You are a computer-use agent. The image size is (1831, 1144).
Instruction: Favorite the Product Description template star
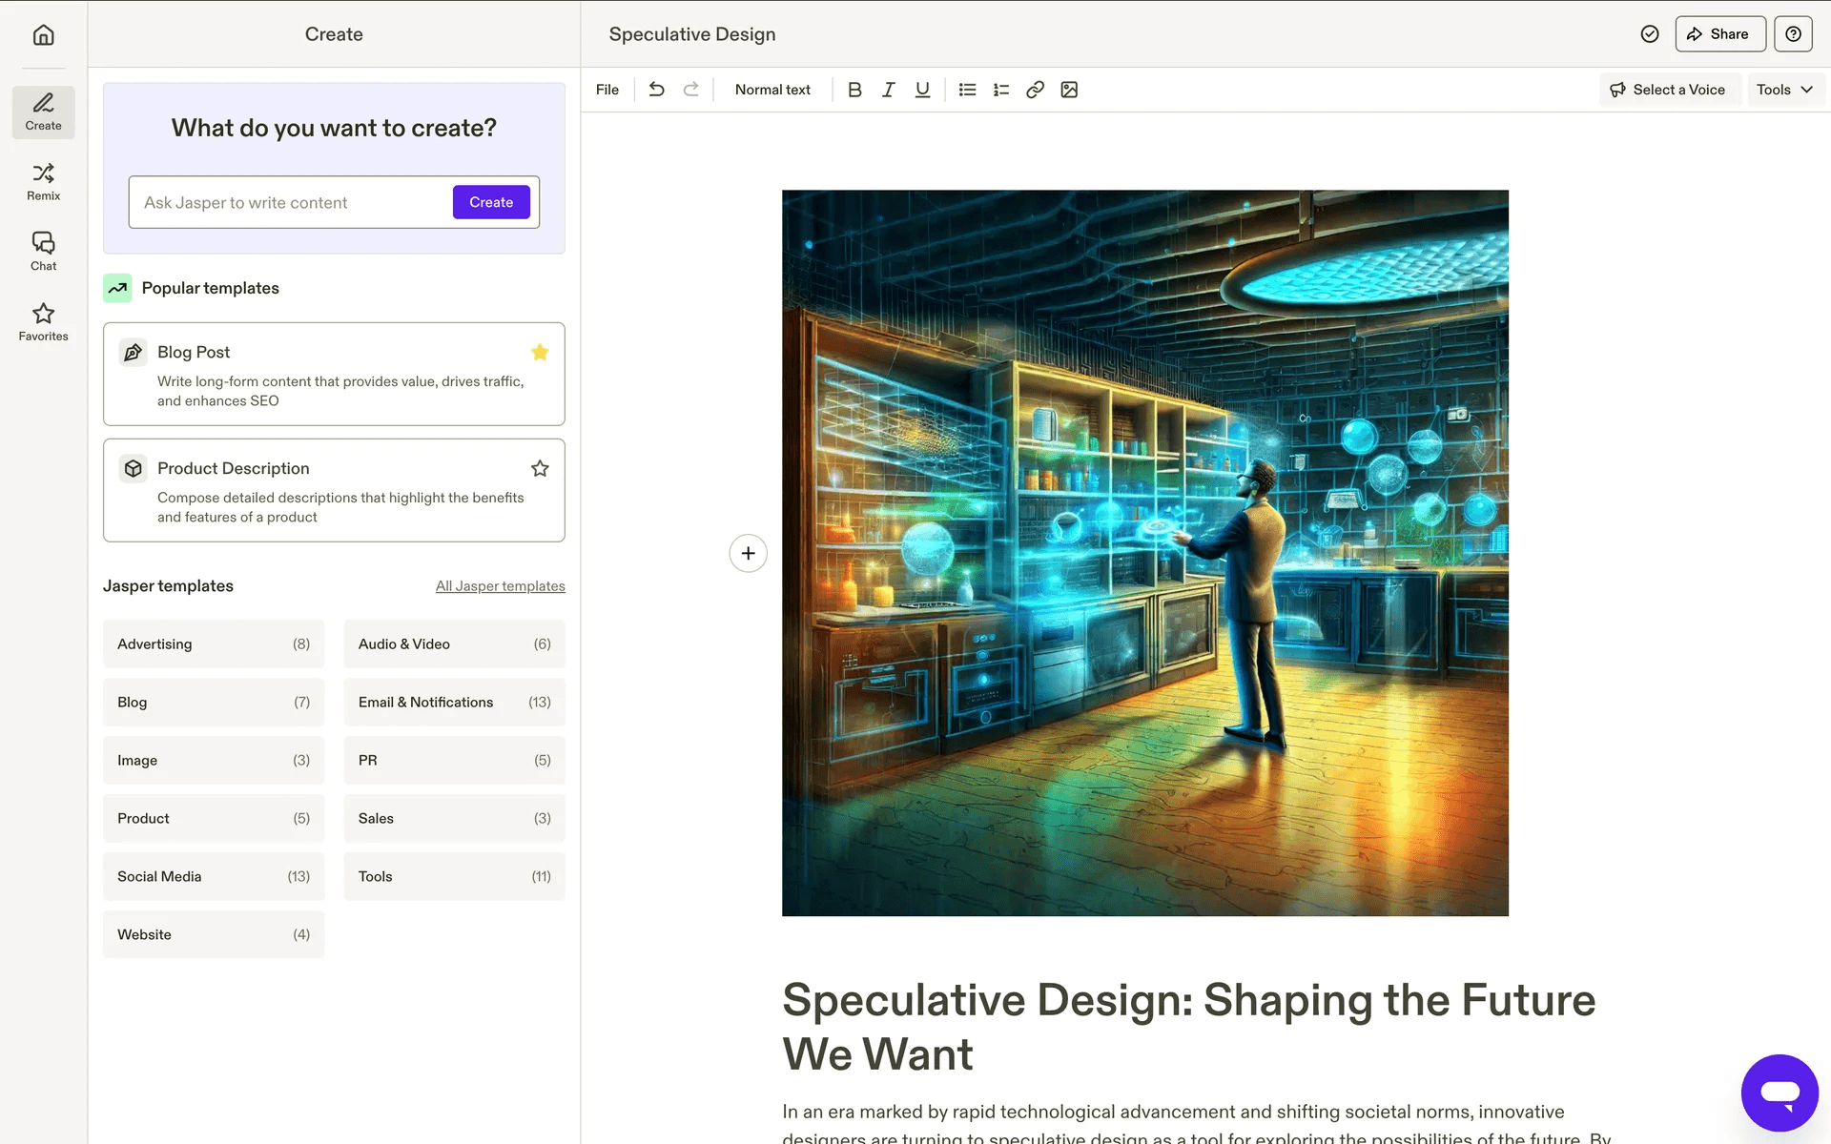pos(540,468)
